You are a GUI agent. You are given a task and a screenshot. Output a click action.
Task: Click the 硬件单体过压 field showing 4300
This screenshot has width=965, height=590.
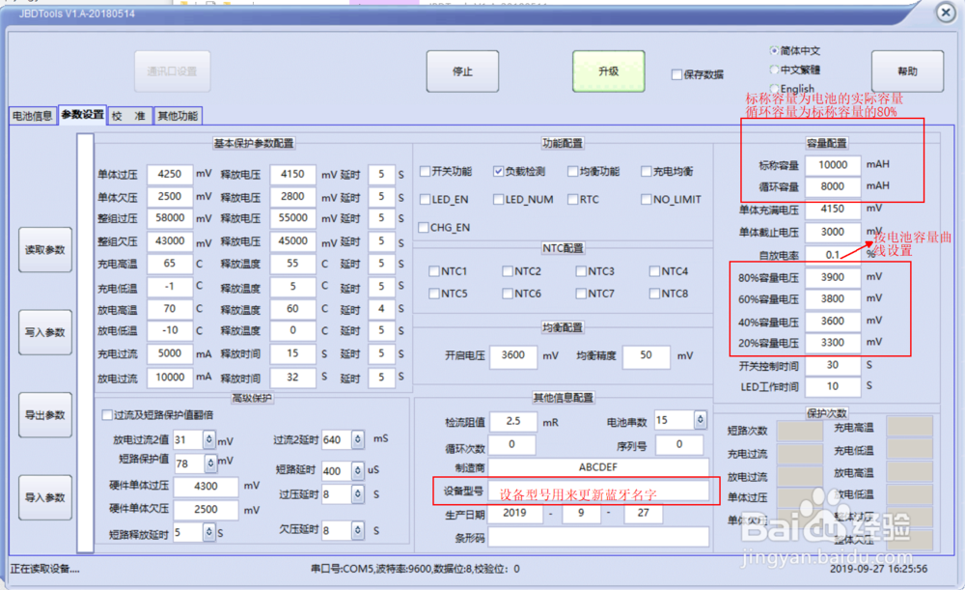pyautogui.click(x=206, y=487)
